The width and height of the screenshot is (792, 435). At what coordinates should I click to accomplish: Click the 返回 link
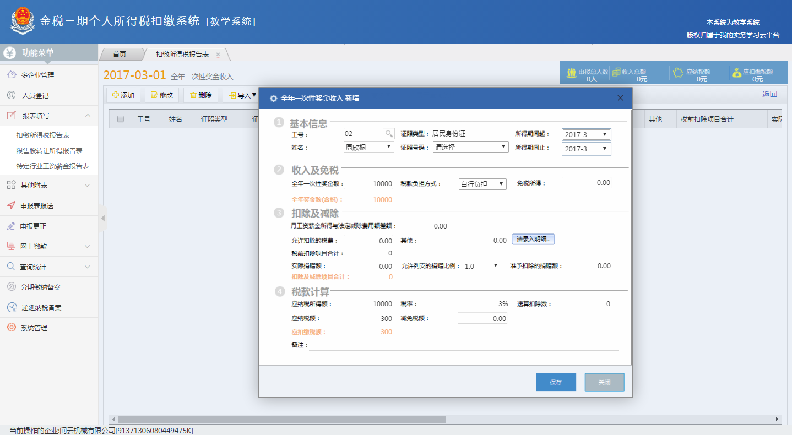pos(770,94)
